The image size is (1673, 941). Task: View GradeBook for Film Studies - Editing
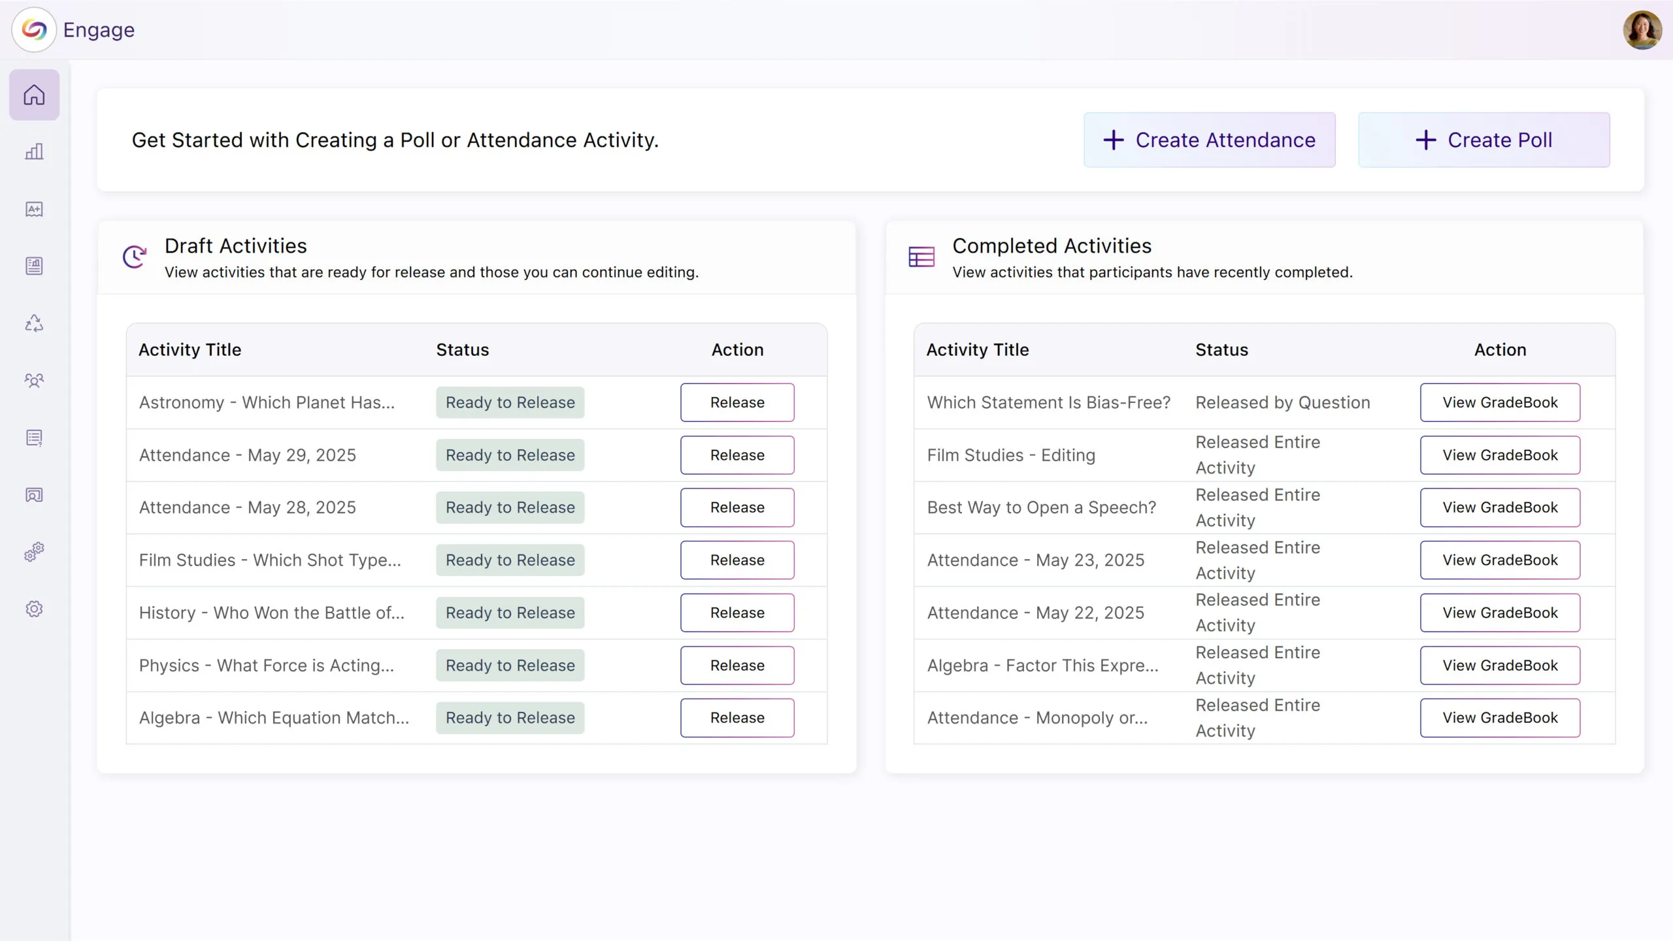(x=1499, y=455)
